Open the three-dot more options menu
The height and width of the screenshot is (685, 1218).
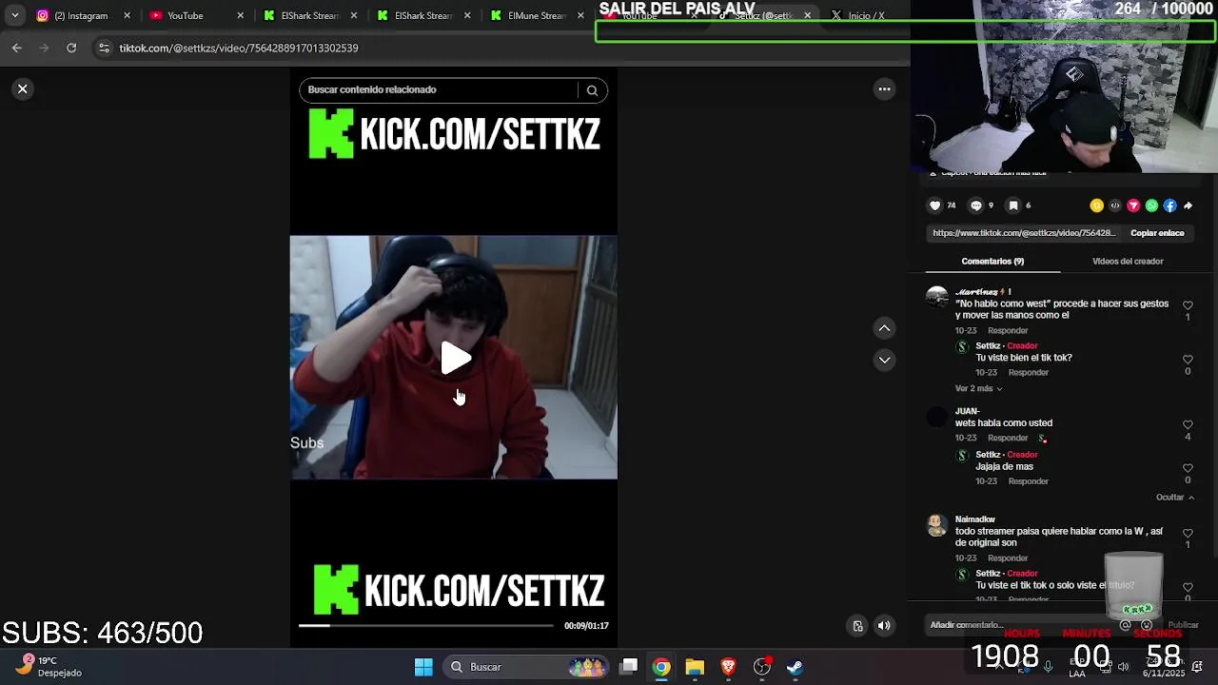click(x=884, y=89)
